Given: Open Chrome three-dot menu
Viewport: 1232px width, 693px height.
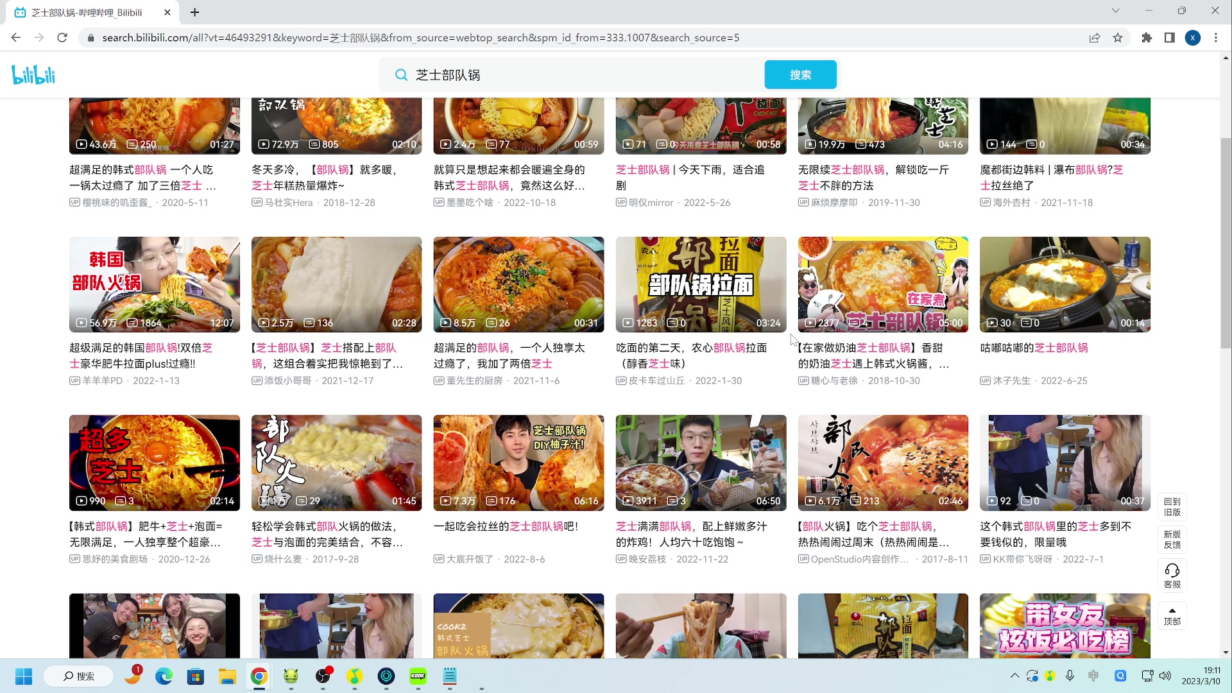Looking at the screenshot, I should pyautogui.click(x=1216, y=38).
